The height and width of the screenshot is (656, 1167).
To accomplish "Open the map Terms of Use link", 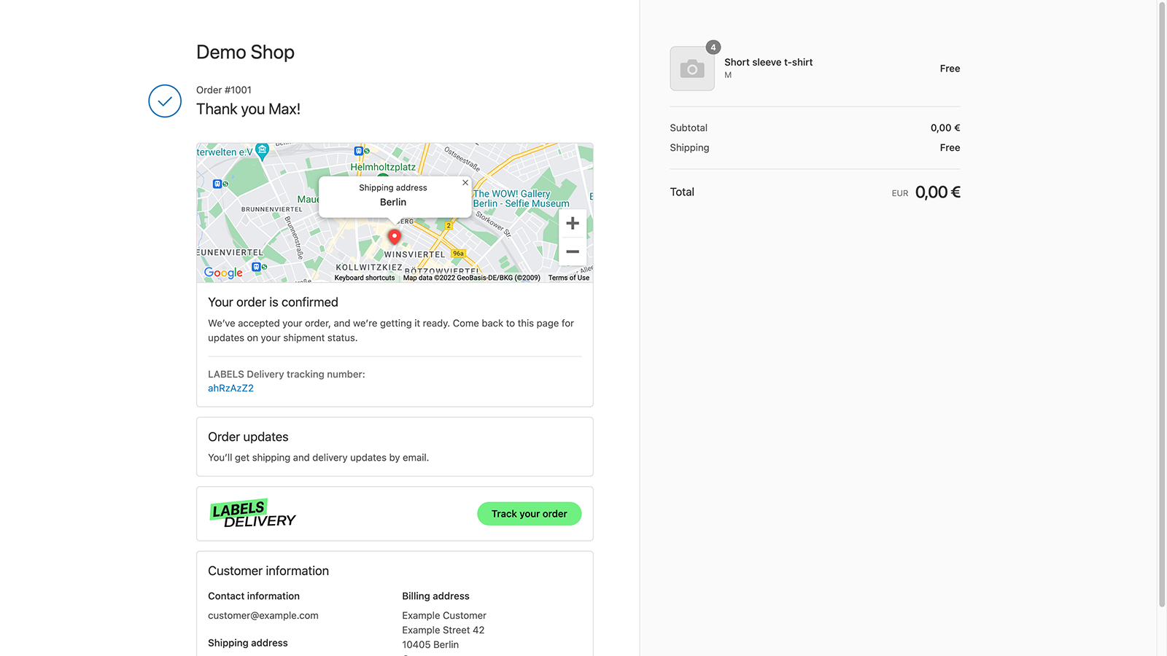I will (569, 278).
